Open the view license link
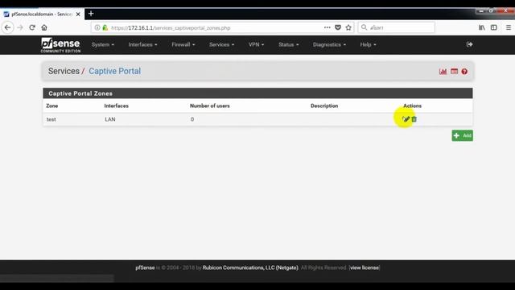 point(365,267)
